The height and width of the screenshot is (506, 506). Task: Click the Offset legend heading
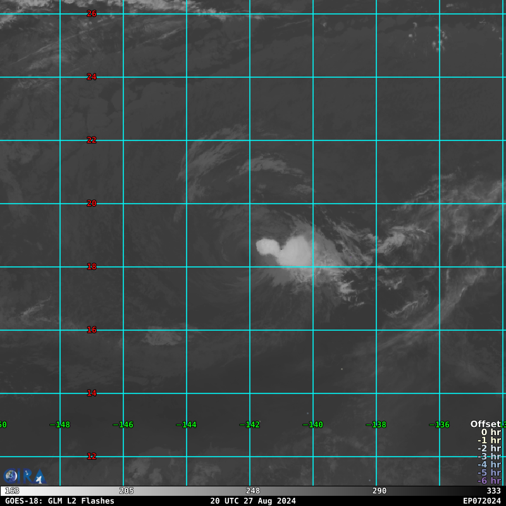[x=485, y=424]
